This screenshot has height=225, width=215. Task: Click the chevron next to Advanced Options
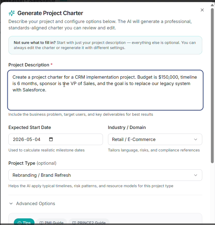(x=11, y=204)
